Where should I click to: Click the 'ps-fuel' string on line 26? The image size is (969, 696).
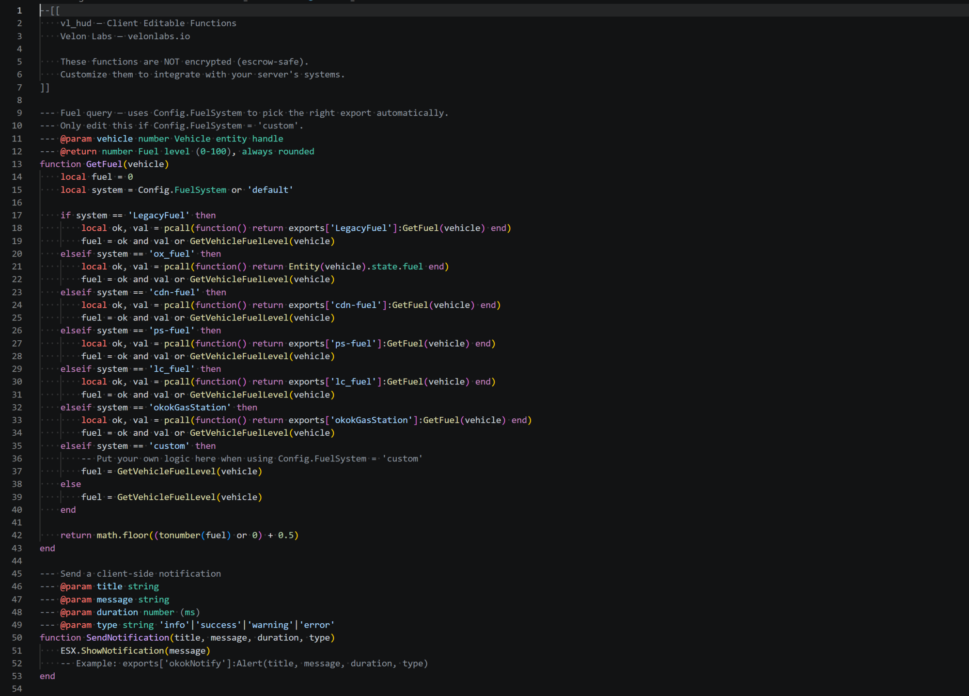(x=172, y=330)
